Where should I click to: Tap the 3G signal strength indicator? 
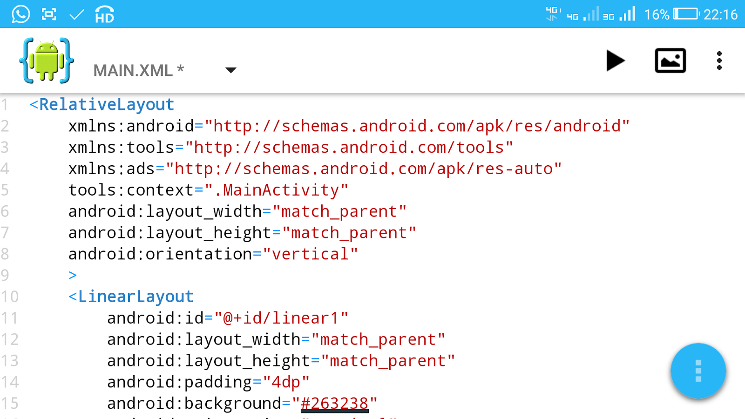pyautogui.click(x=619, y=14)
